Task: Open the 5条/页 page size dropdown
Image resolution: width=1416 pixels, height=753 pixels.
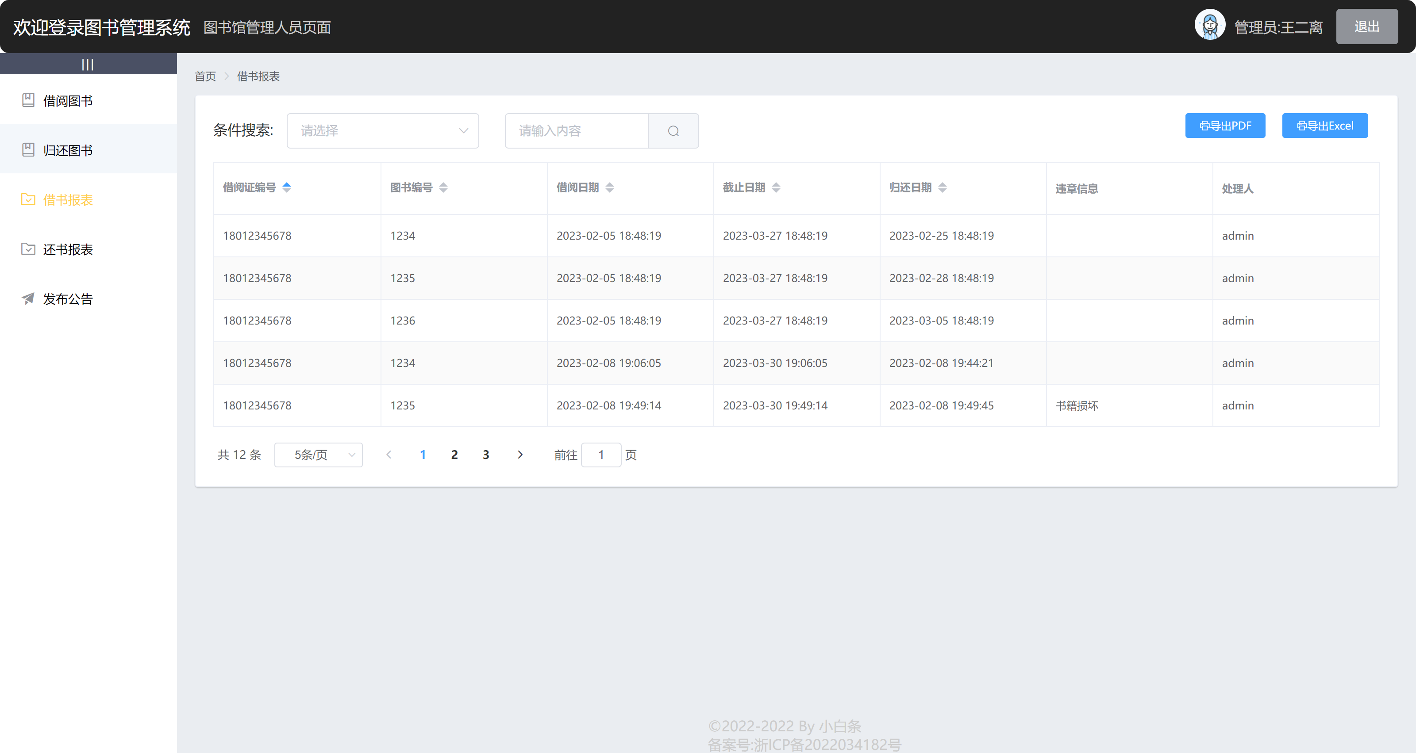Action: pos(318,454)
